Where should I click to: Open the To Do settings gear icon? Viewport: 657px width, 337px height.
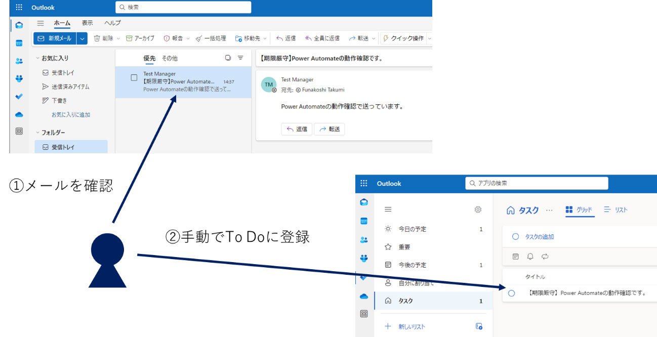(x=478, y=209)
